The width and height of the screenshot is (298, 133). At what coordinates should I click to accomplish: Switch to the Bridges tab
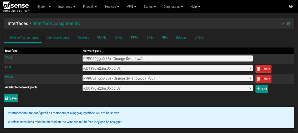coord(181,37)
